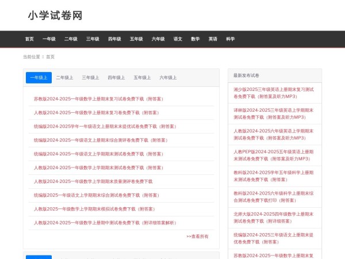Open 湘少版2025三年级英语上册期末复习测试卷 sidebar link

274,94
